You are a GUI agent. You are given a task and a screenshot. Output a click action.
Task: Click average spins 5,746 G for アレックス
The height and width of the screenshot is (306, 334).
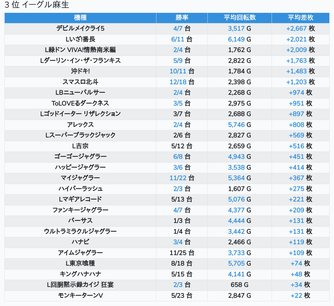[239, 125]
